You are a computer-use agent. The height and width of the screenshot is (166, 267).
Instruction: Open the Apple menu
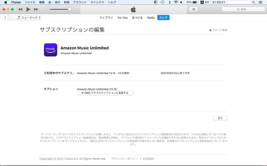6,2
